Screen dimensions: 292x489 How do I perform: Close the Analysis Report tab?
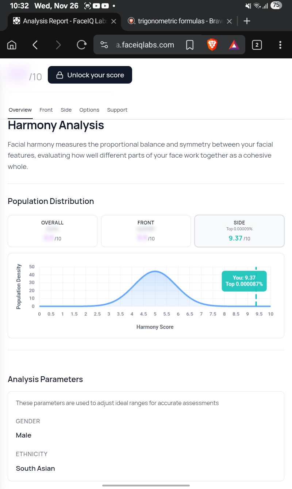114,22
